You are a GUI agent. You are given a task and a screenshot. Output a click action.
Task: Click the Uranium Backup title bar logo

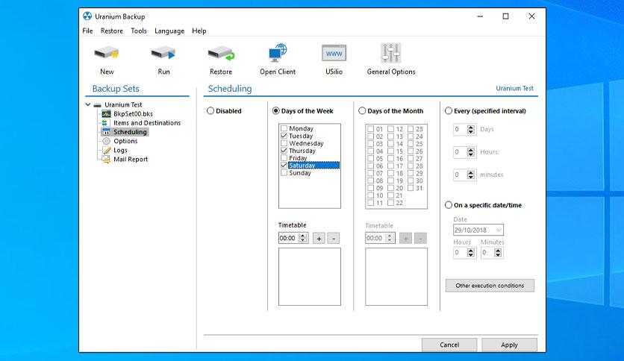point(87,16)
